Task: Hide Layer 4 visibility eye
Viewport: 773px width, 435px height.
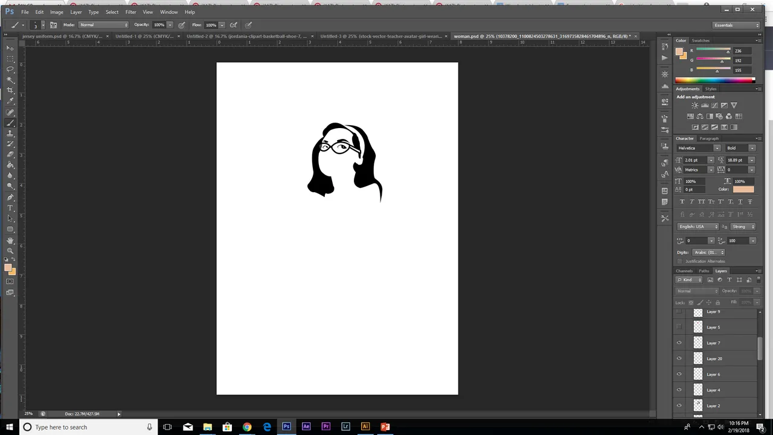Action: [x=679, y=390]
